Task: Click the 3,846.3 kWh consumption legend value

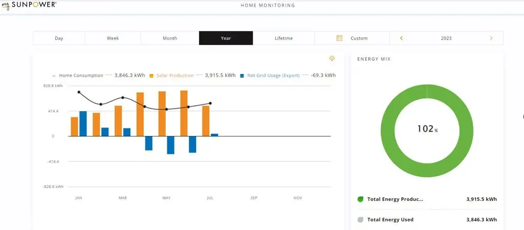Action: click(x=129, y=75)
